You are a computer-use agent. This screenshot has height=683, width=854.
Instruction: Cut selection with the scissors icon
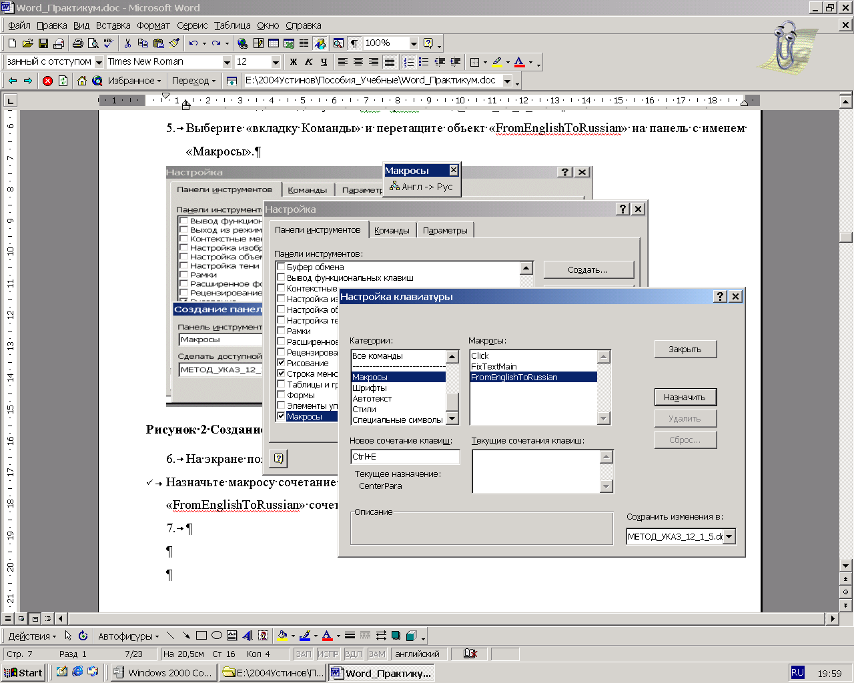[127, 43]
